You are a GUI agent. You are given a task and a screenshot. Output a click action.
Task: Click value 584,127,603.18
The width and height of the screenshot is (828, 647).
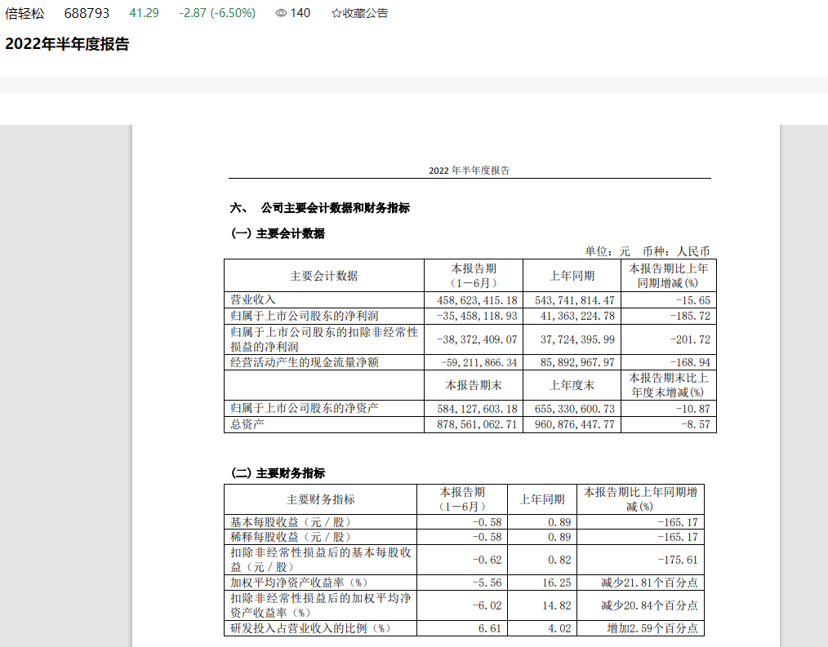click(x=477, y=409)
